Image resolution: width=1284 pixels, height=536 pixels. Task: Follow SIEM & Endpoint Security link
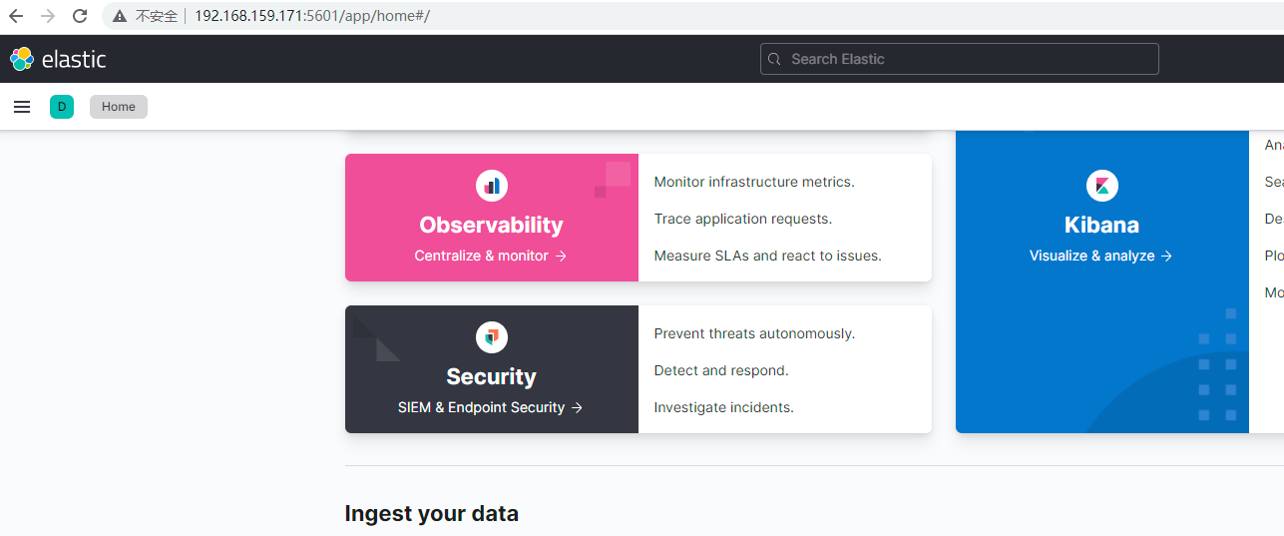click(x=491, y=407)
